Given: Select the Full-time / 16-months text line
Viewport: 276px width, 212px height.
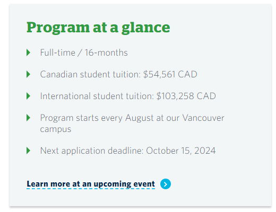Looking at the screenshot, I should coord(84,52).
